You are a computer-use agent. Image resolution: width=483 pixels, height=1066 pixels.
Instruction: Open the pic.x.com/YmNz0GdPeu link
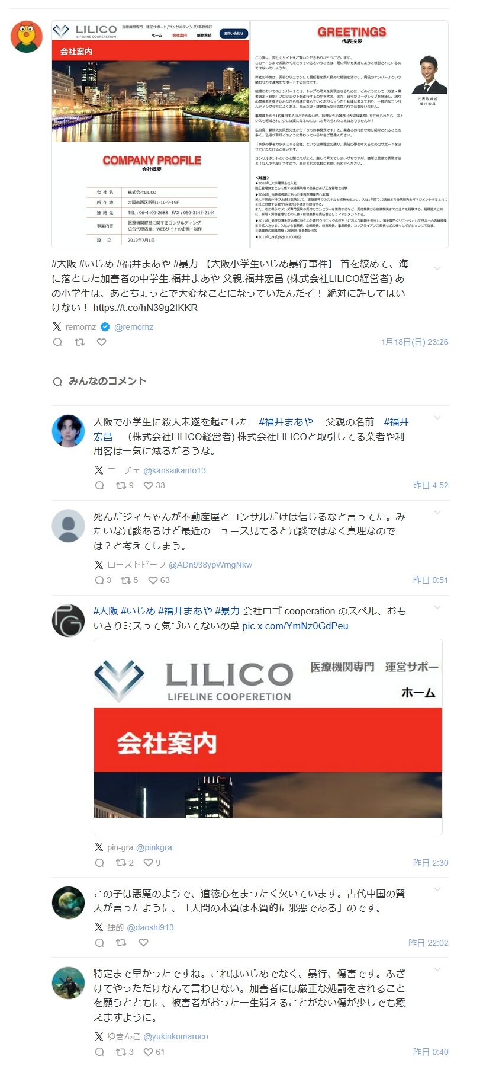(295, 626)
